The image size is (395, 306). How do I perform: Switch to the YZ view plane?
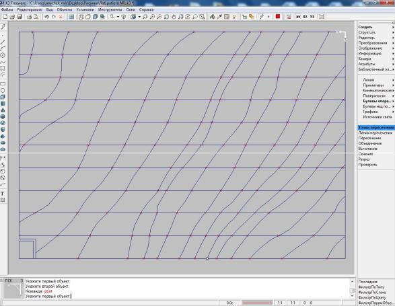[x=312, y=17]
